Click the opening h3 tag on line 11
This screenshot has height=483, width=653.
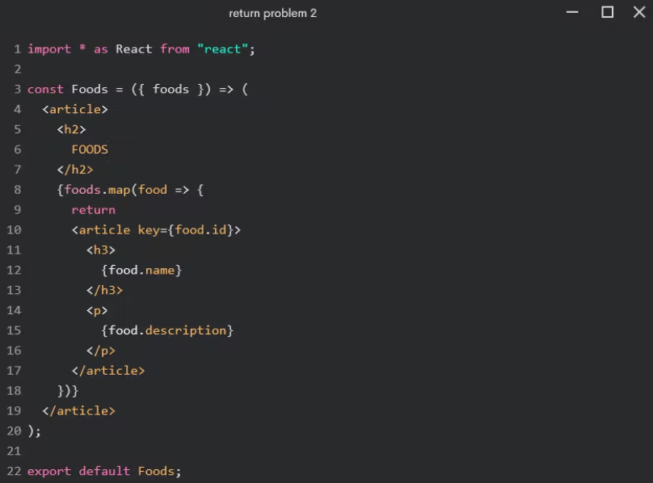click(x=101, y=250)
